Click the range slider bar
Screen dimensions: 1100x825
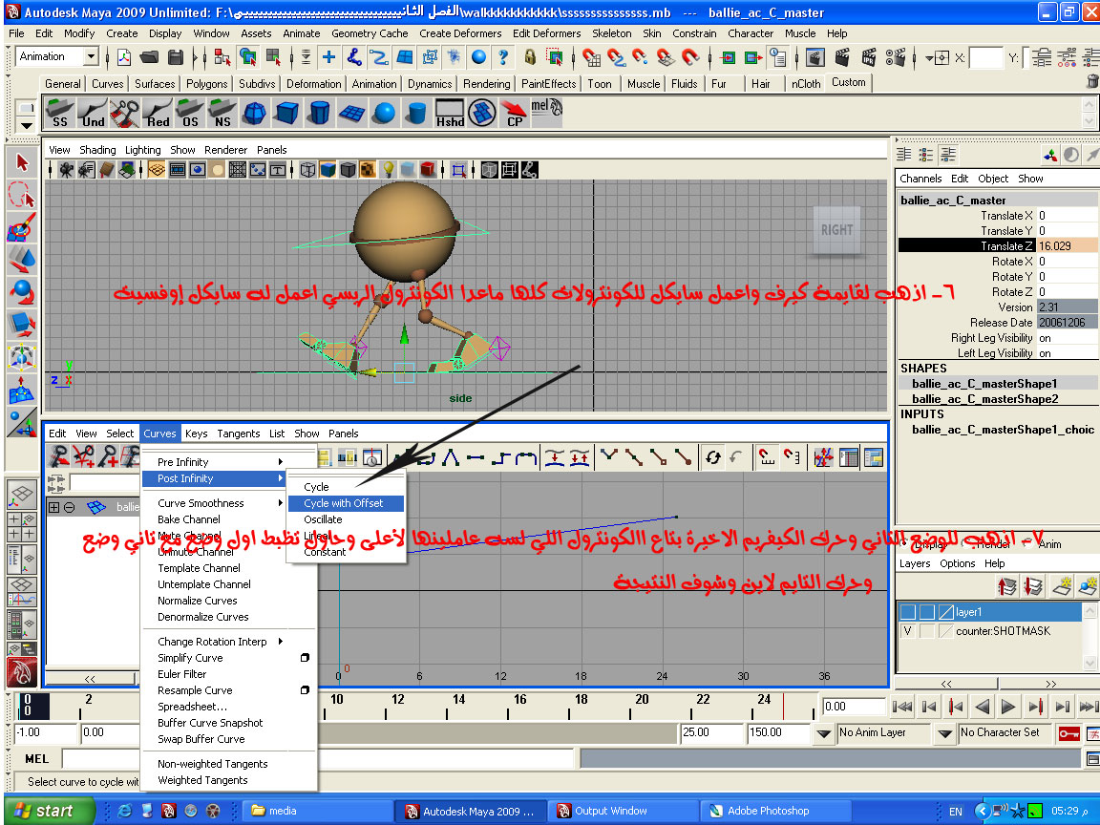(x=498, y=733)
